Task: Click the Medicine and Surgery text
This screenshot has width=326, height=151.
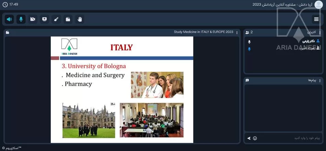Action: click(95, 75)
